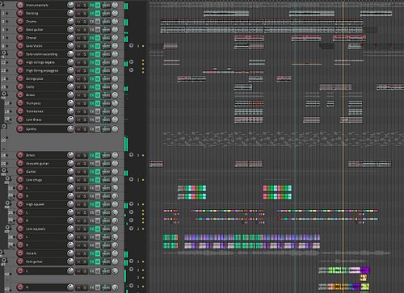Open FX chain on Instrumentals track
The image size is (404, 293).
(x=92, y=5)
